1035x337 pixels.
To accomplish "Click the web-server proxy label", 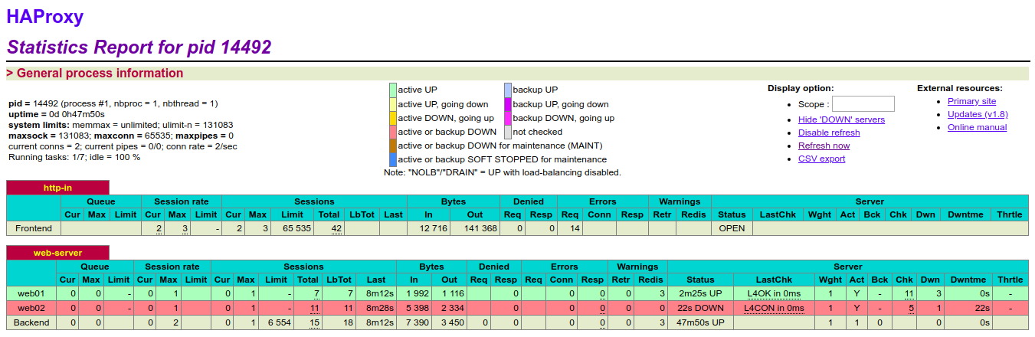I will 58,253.
